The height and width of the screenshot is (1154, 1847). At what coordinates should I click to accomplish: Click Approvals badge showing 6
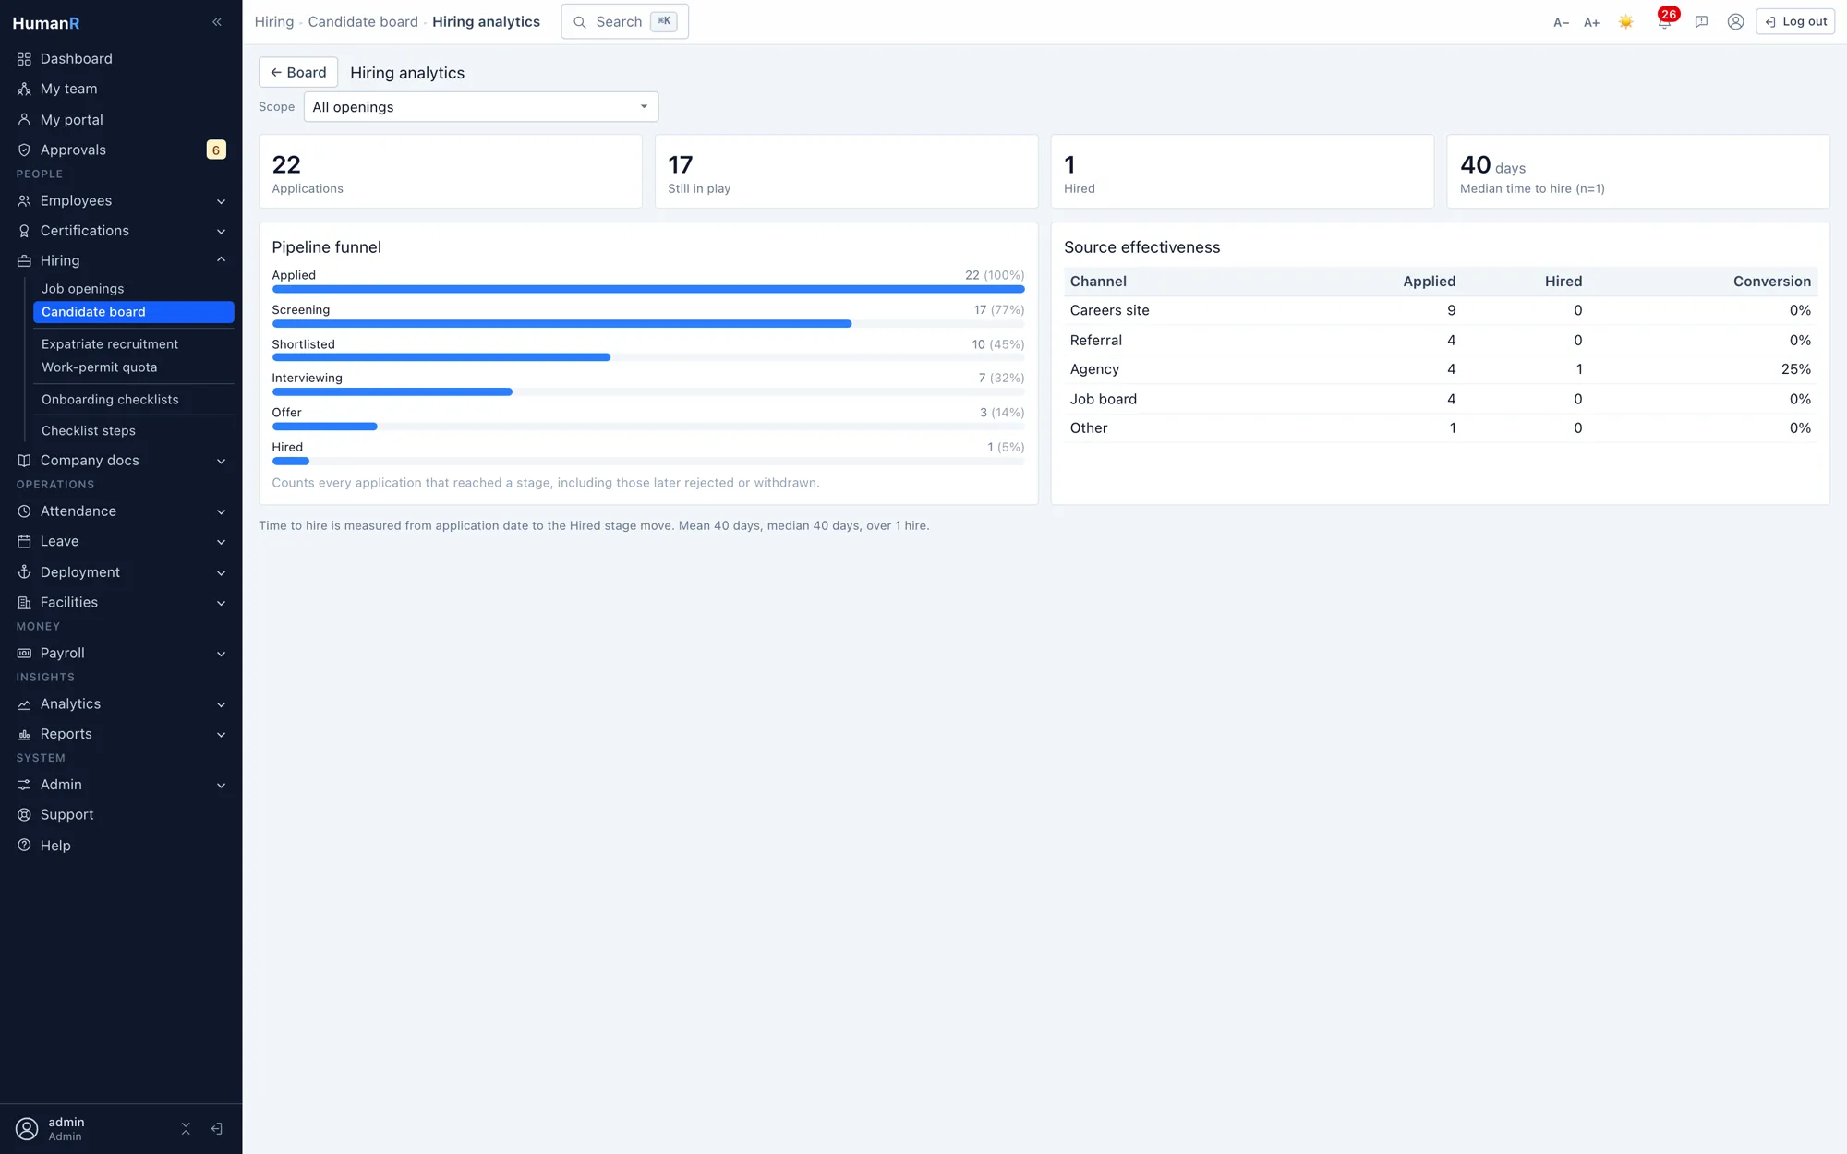click(x=216, y=150)
